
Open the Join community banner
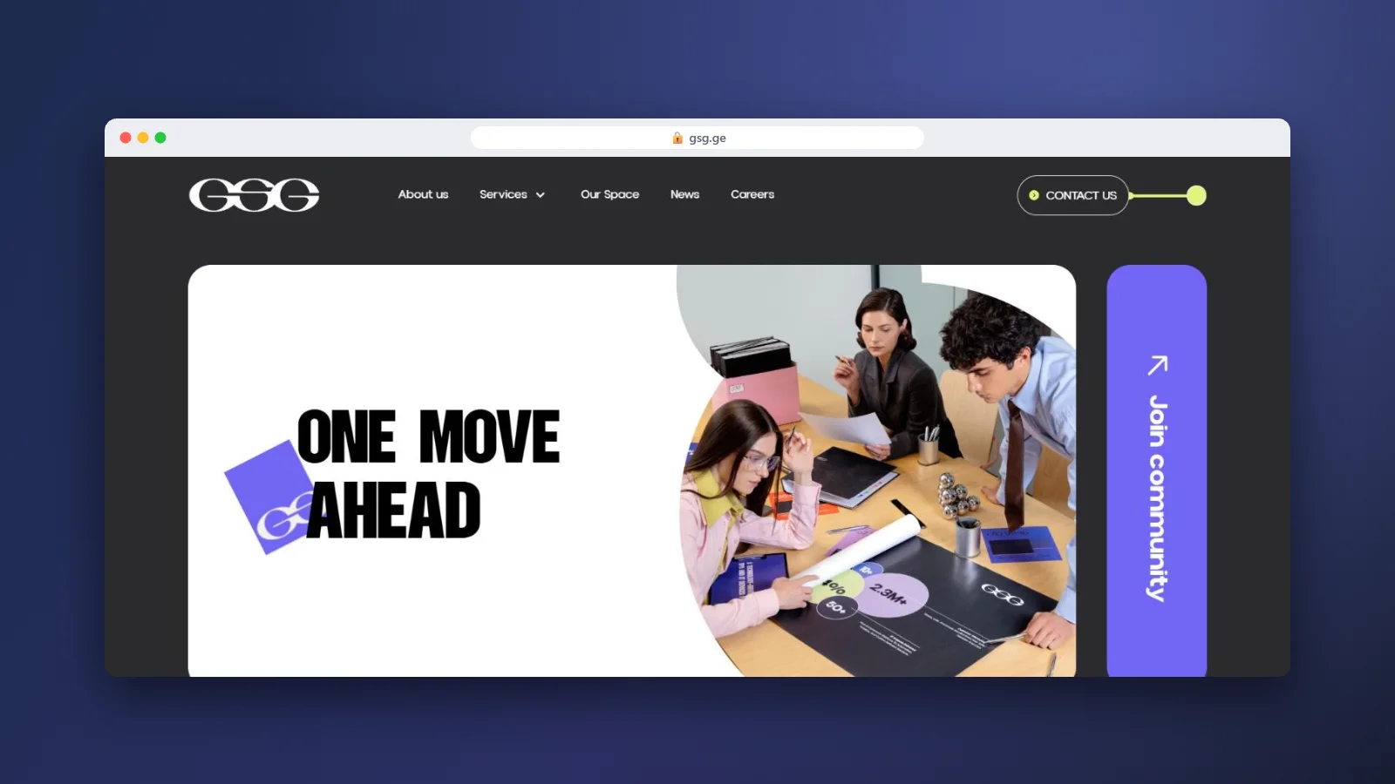tap(1156, 470)
